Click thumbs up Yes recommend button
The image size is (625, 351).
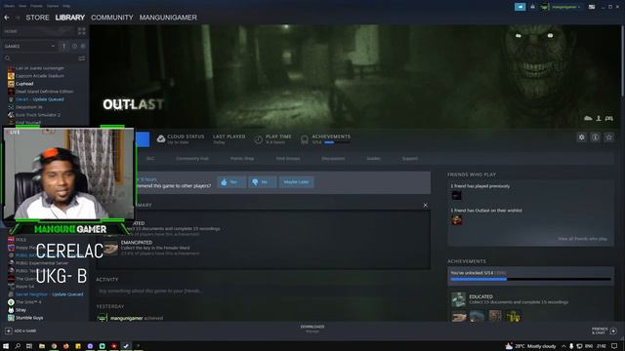pos(231,182)
